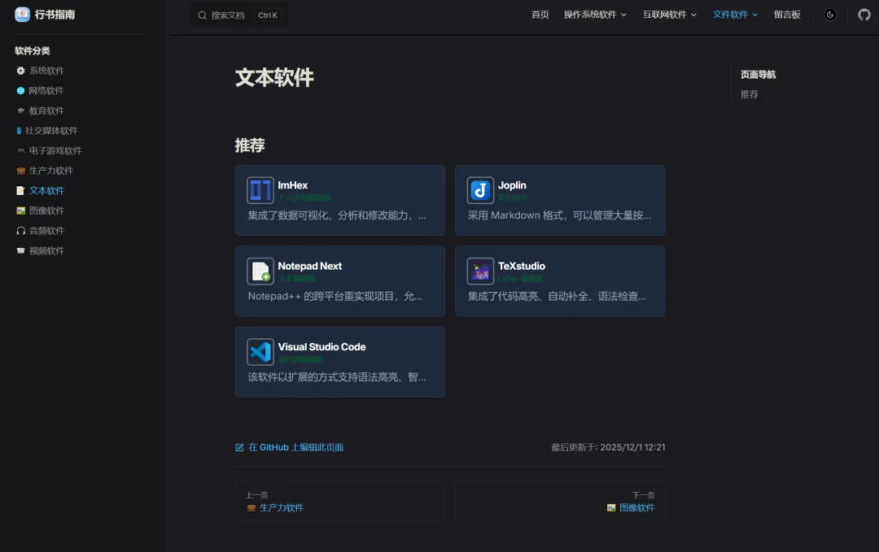Open the GitHub repository icon in header
The width and height of the screenshot is (879, 552).
864,15
